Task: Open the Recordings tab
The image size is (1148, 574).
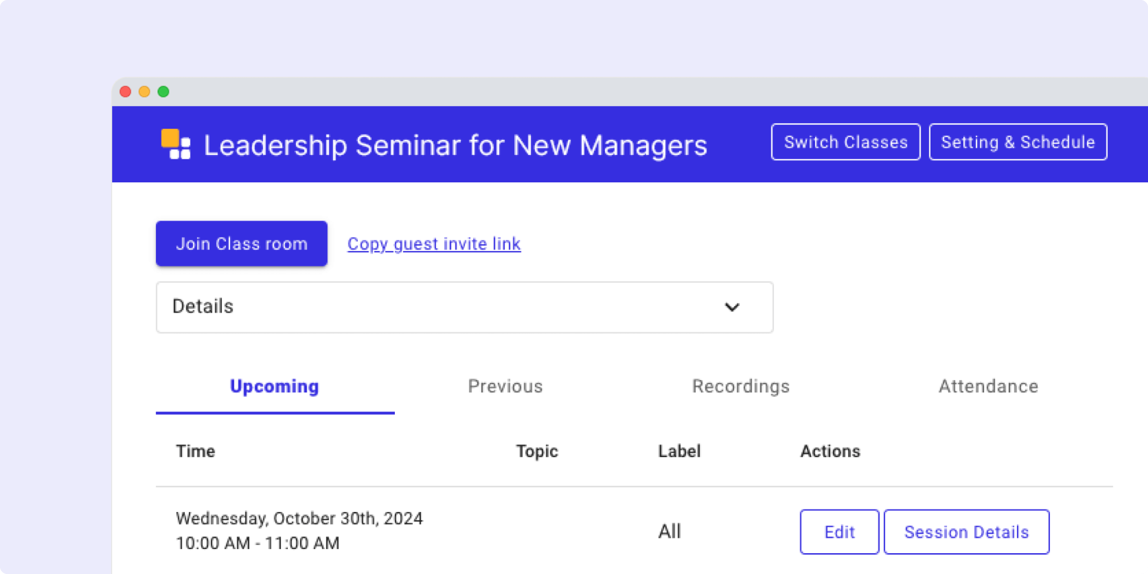Action: (741, 387)
